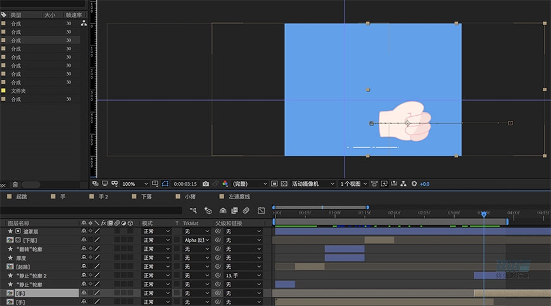Open the 1个视图 view layout dropdown
551x306 pixels.
[353, 184]
